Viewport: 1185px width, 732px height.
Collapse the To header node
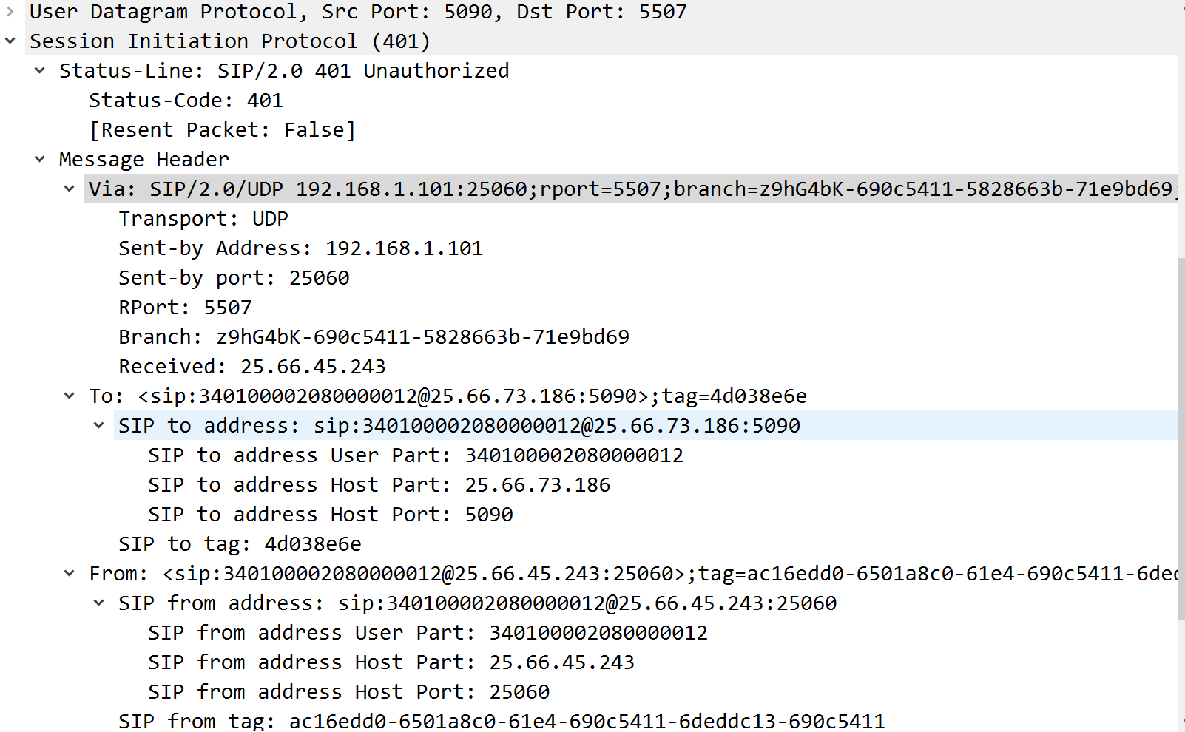[70, 396]
